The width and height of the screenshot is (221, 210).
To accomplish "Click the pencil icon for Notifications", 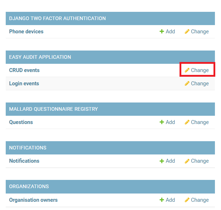I will click(187, 161).
